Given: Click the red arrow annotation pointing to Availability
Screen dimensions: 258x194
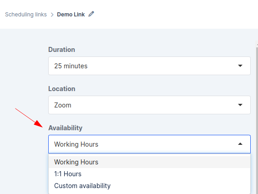Looking at the screenshot, I should point(29,118).
